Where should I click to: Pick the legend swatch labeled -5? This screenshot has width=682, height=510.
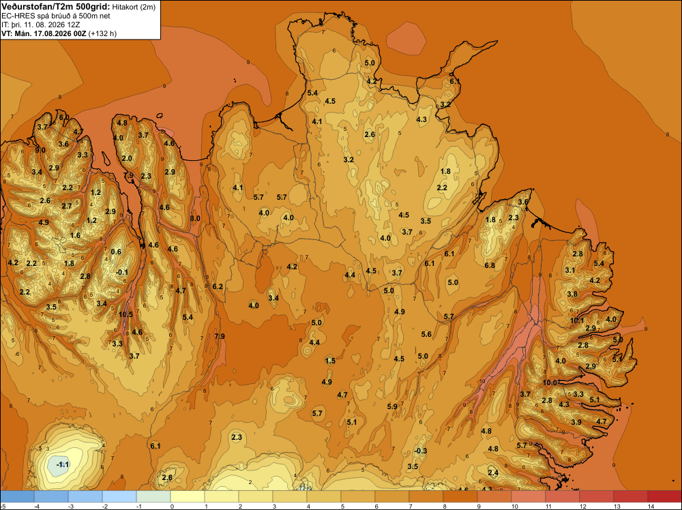tap(17, 496)
